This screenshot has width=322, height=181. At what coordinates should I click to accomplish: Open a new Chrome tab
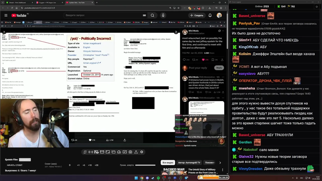[x=97, y=3]
